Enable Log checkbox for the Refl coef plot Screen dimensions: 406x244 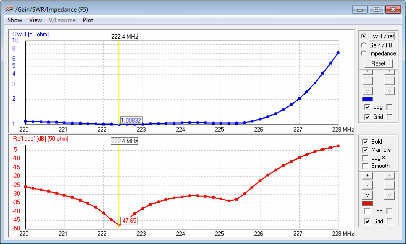(x=367, y=211)
